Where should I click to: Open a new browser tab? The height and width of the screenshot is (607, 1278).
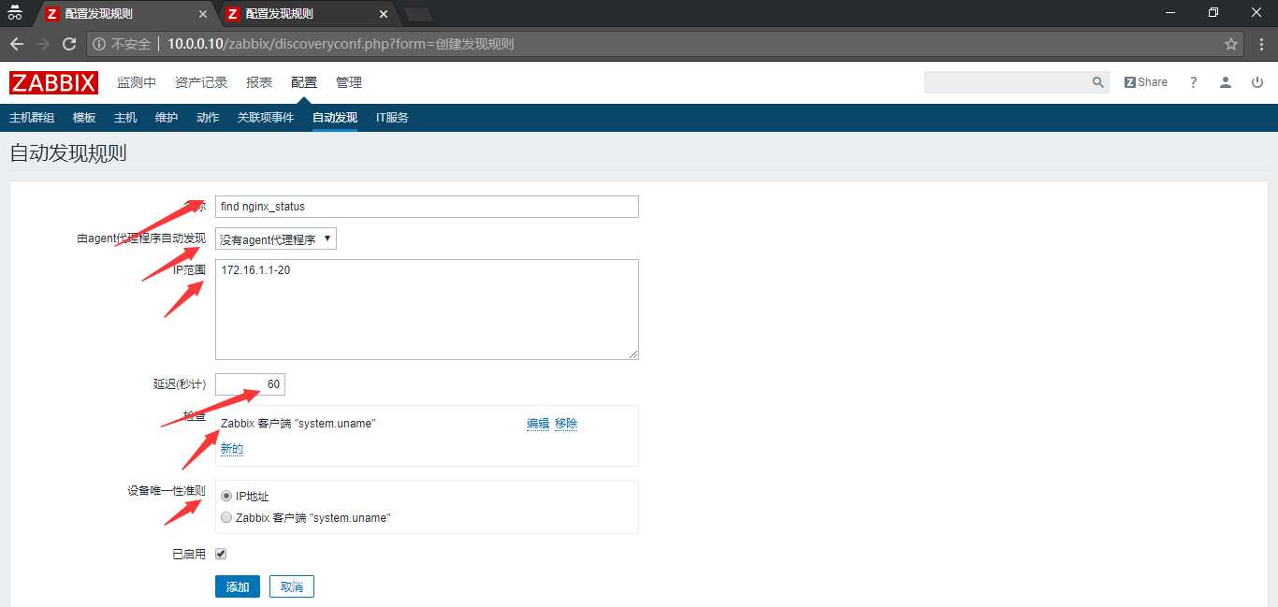click(x=417, y=14)
